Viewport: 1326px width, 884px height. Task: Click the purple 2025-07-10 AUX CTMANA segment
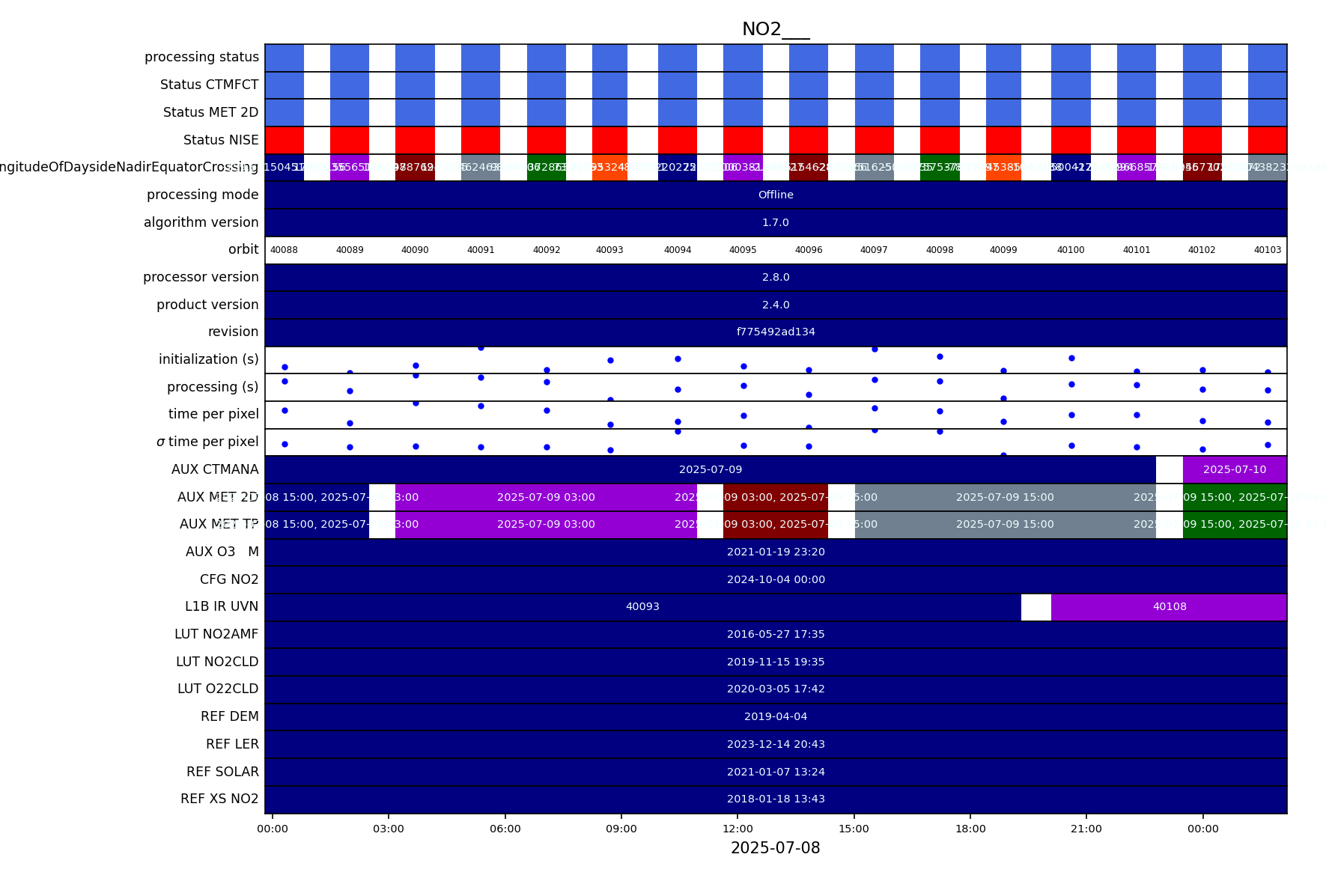click(1234, 470)
